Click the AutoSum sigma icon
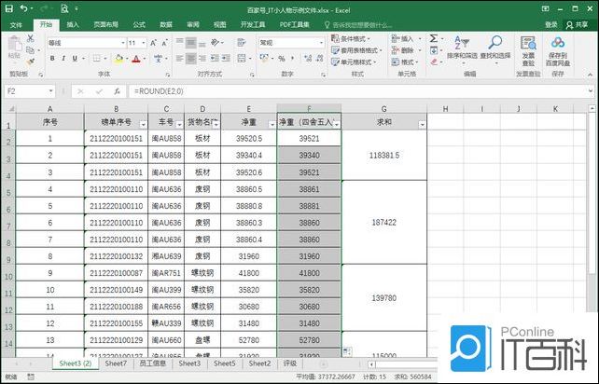This screenshot has height=384, width=599. [434, 38]
